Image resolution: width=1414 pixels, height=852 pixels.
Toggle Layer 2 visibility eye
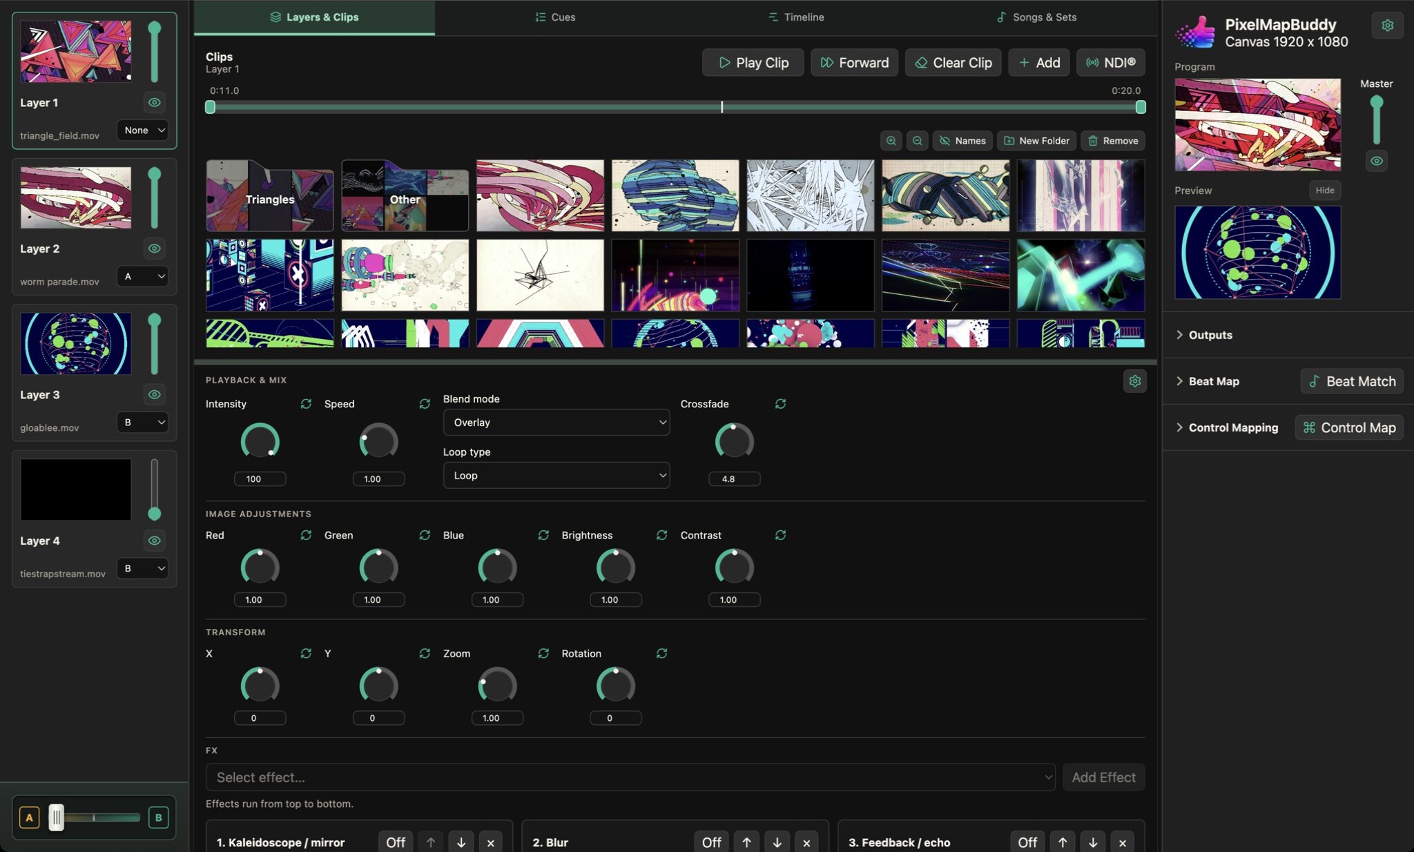[155, 249]
